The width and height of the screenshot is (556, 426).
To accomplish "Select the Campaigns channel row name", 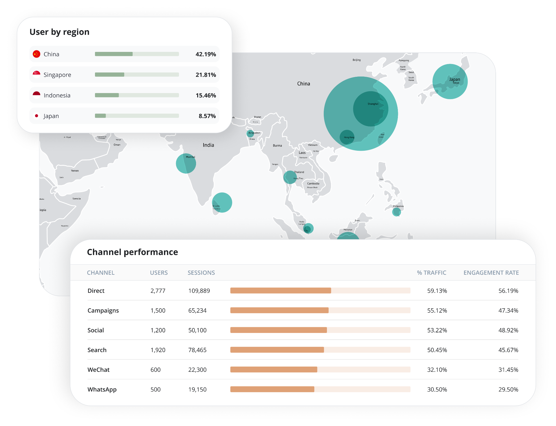I will tap(103, 311).
